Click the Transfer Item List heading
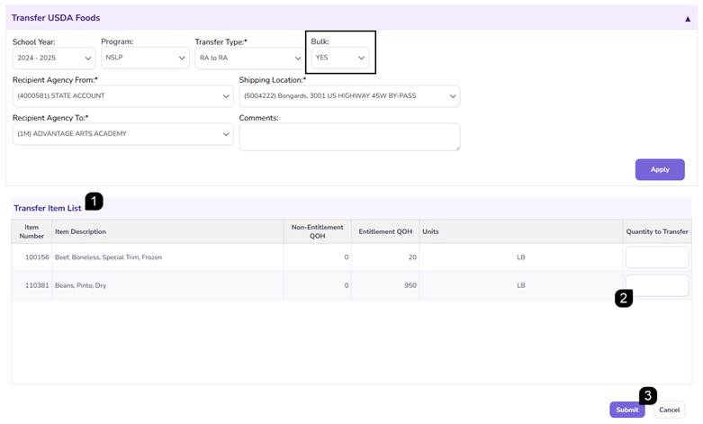703x424 pixels. click(48, 208)
